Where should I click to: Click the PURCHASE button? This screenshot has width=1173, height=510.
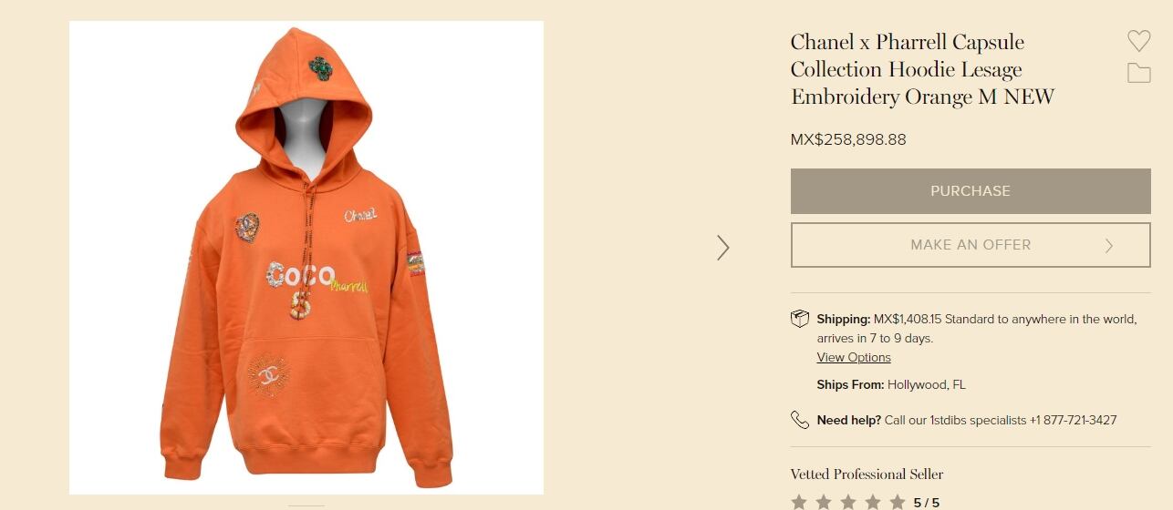971,191
